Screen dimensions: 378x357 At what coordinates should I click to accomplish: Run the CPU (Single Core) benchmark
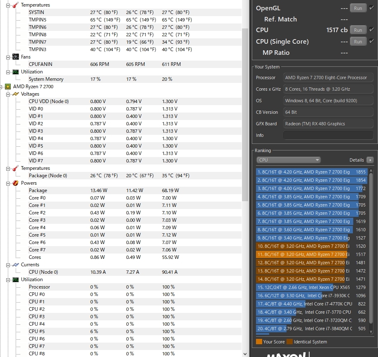358,42
